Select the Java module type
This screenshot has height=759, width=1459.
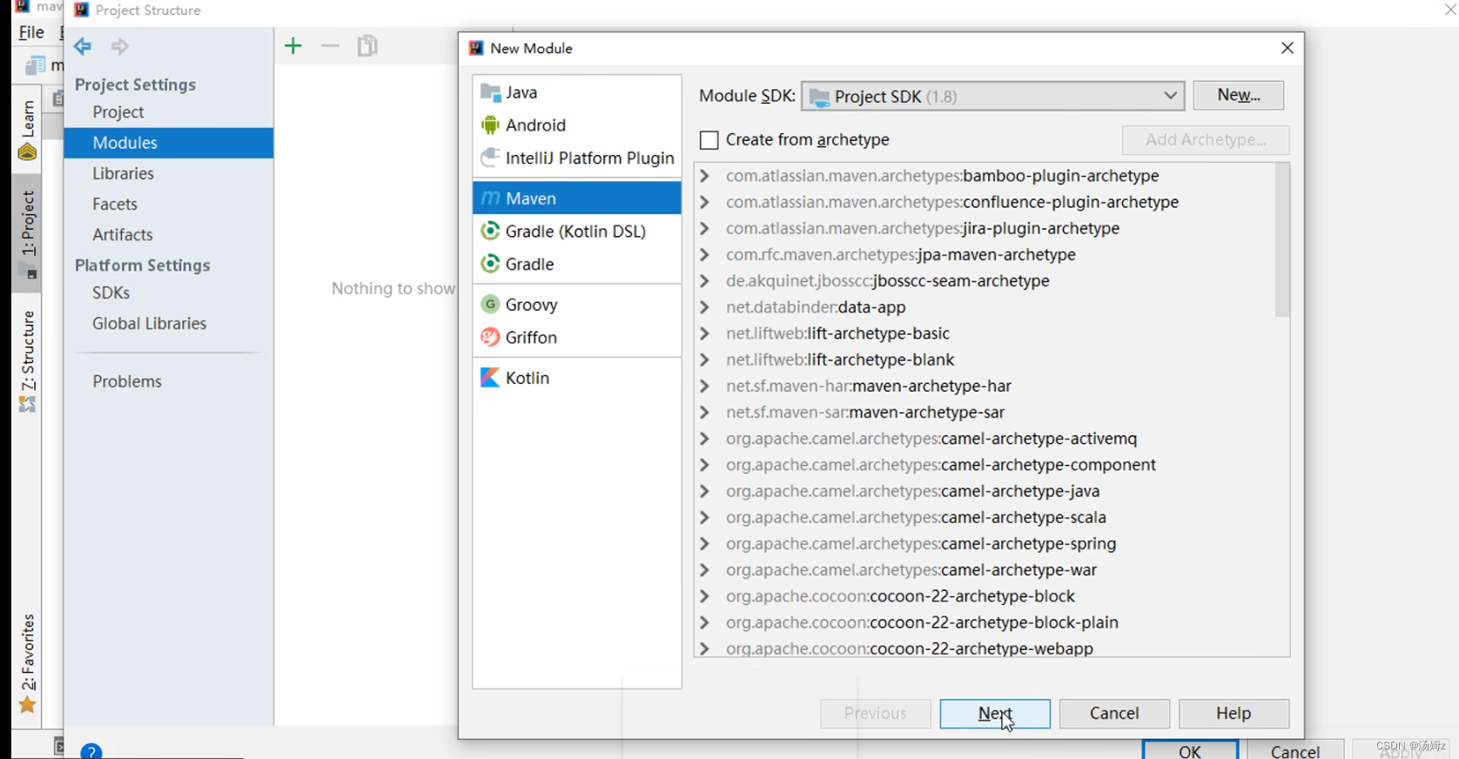click(x=576, y=92)
